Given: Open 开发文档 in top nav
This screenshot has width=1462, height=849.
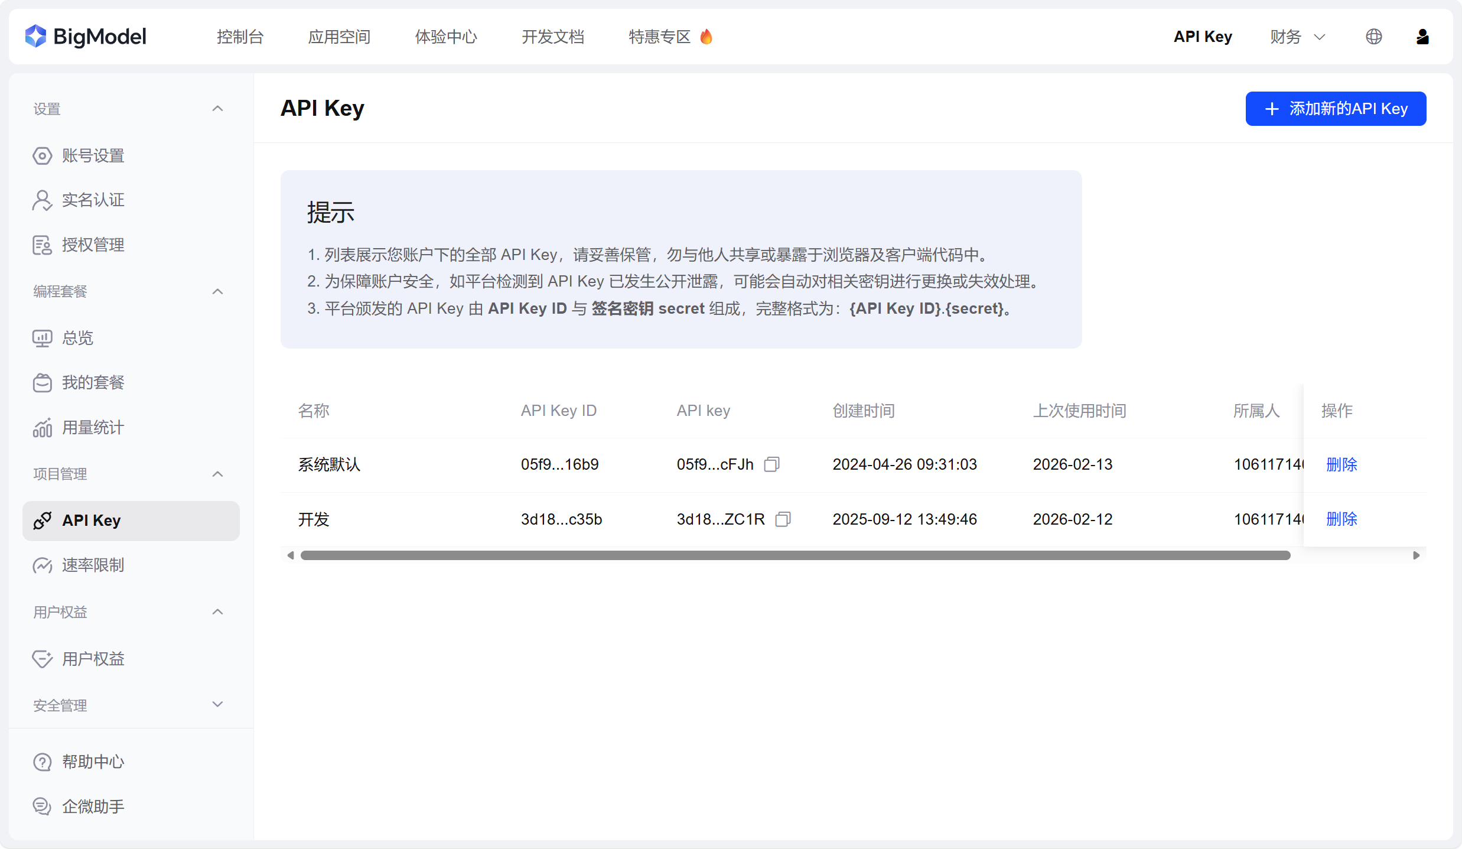Looking at the screenshot, I should click(553, 37).
